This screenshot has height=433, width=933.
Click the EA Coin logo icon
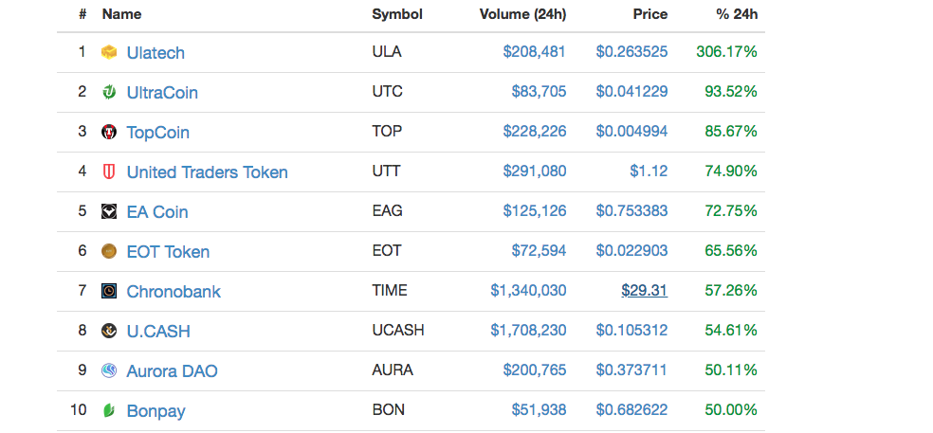click(109, 211)
